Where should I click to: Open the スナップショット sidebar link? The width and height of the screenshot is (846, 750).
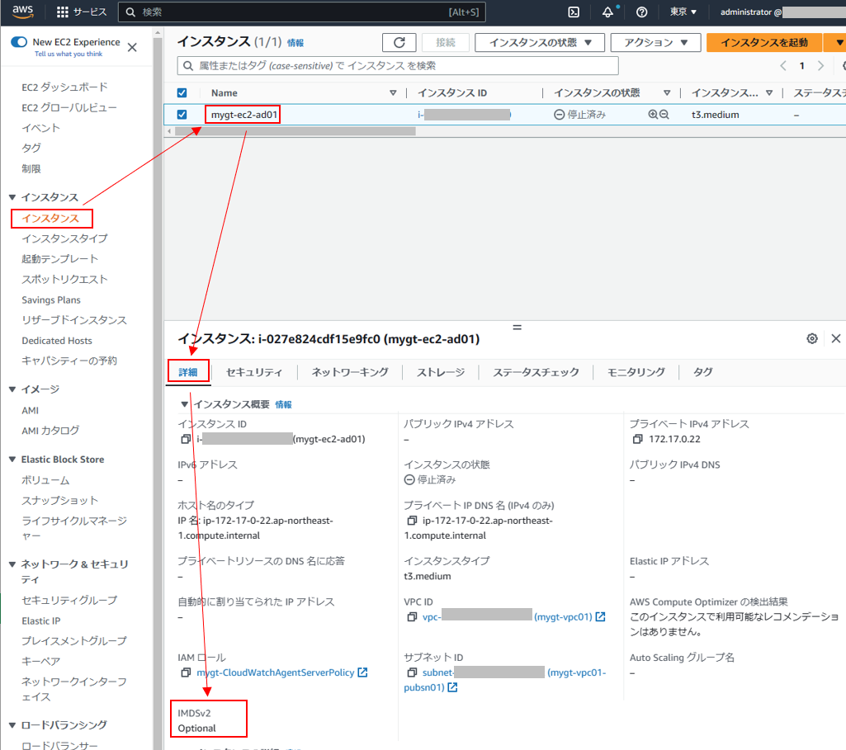[x=60, y=500]
